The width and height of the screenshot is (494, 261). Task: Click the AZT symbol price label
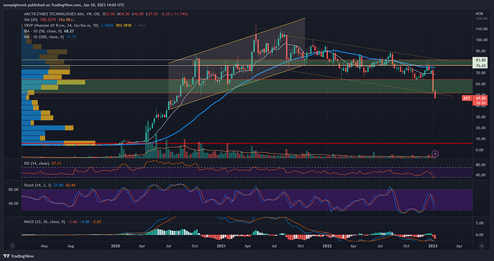click(467, 98)
